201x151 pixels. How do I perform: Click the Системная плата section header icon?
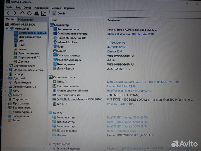[51, 77]
